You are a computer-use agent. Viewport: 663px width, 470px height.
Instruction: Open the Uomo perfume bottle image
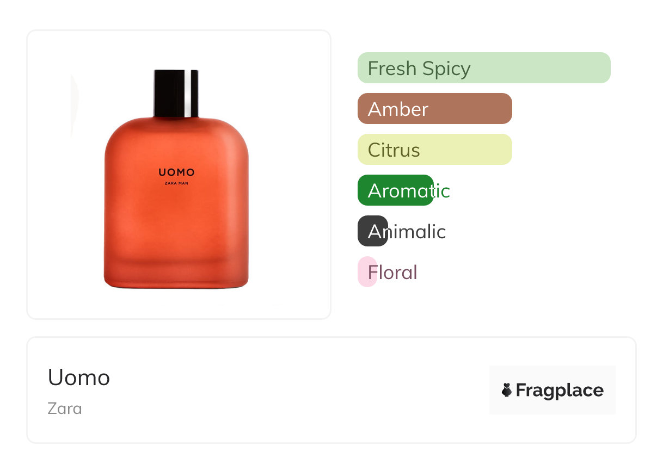click(x=176, y=179)
